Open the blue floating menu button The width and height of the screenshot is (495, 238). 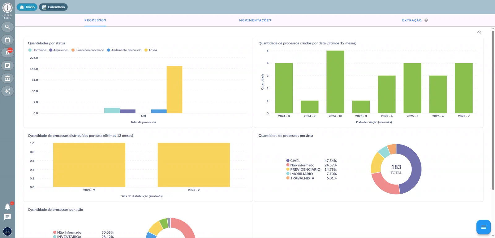[x=484, y=228]
